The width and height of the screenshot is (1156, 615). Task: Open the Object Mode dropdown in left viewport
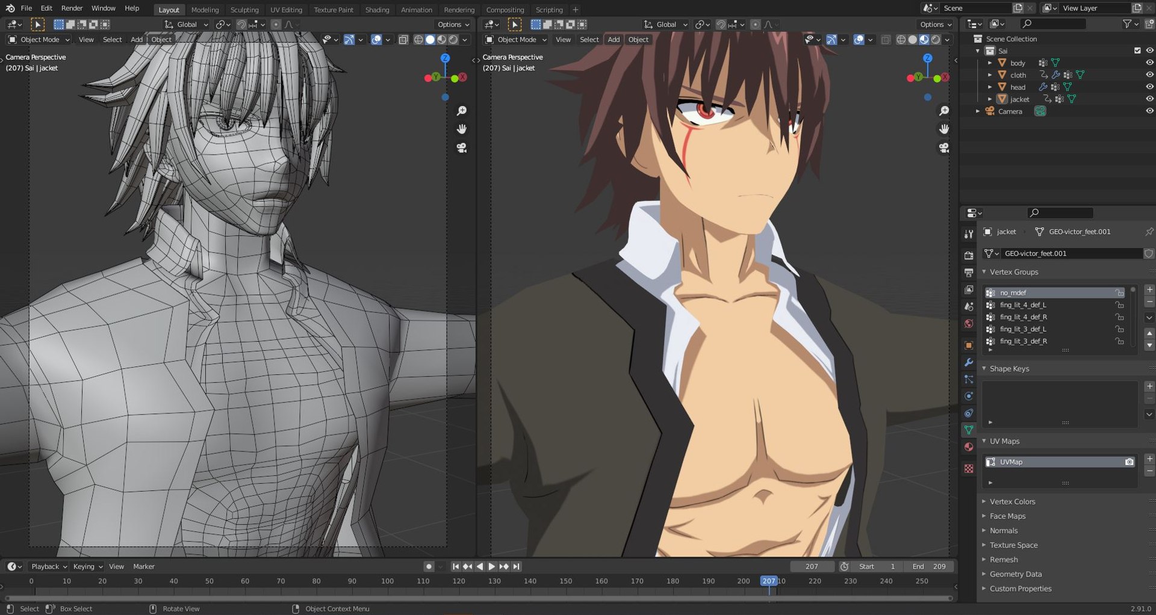tap(39, 40)
